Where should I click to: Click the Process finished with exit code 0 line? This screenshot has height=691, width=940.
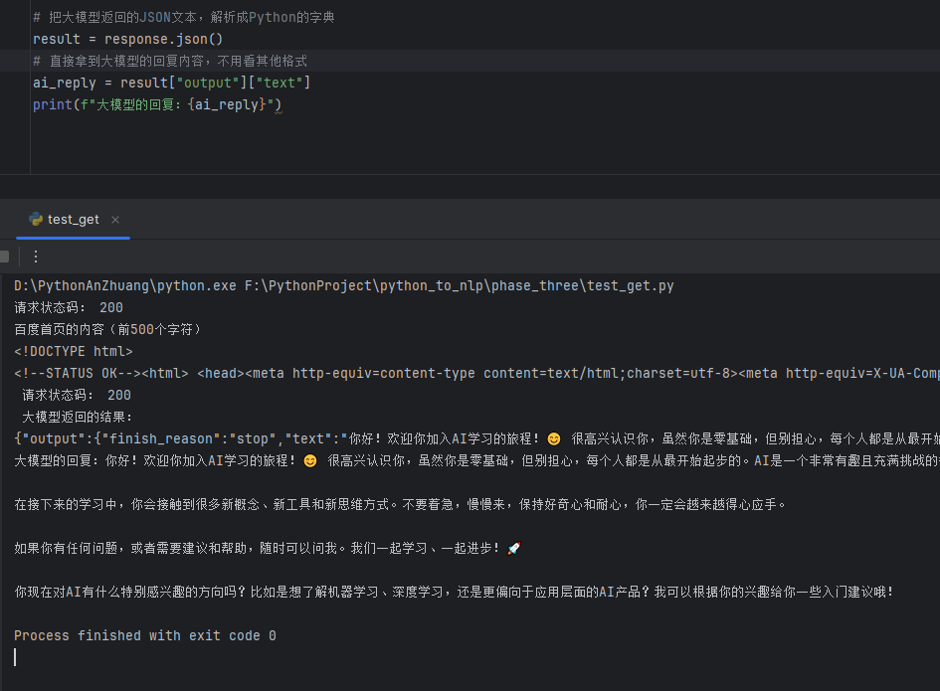145,636
